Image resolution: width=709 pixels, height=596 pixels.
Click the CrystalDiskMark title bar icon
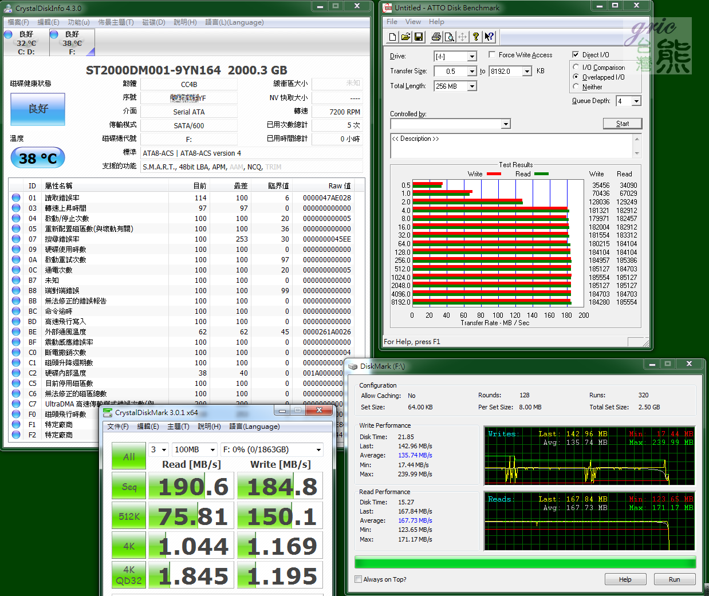click(x=108, y=412)
